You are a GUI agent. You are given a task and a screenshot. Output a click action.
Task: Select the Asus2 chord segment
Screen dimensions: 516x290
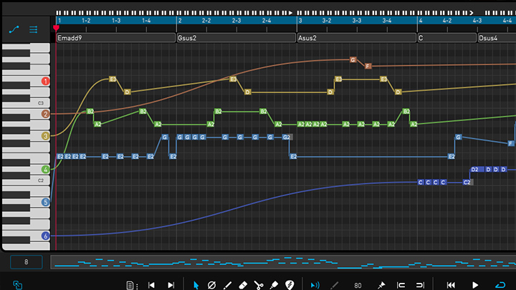point(355,38)
